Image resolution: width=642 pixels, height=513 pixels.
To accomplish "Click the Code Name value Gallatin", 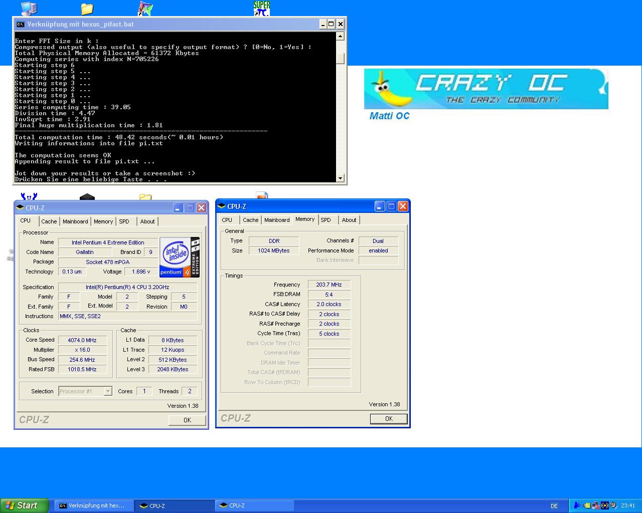I will coord(85,252).
